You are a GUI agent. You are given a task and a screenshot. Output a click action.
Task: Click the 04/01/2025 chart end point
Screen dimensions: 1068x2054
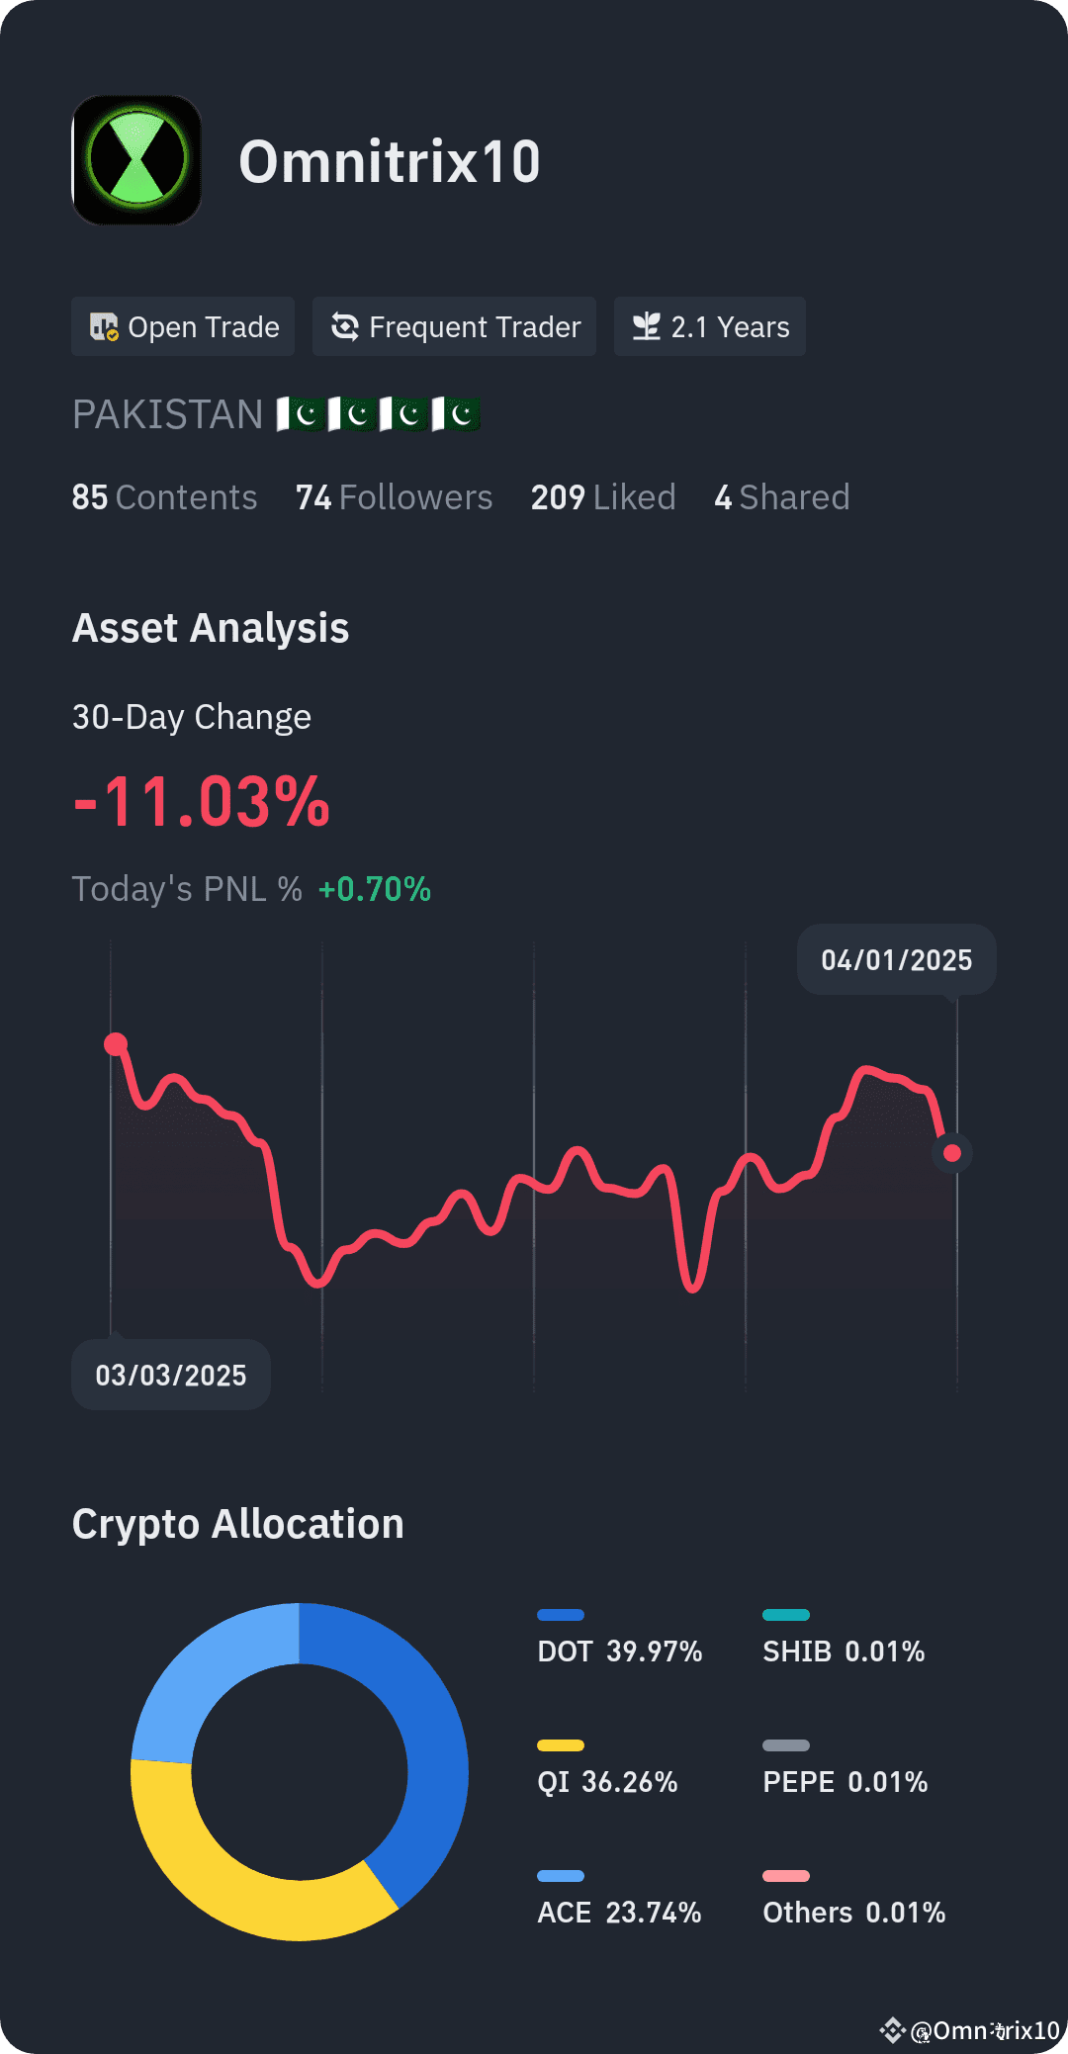[x=952, y=1153]
